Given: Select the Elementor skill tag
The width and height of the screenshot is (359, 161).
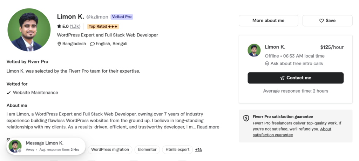Looking at the screenshot, I should pos(147,149).
